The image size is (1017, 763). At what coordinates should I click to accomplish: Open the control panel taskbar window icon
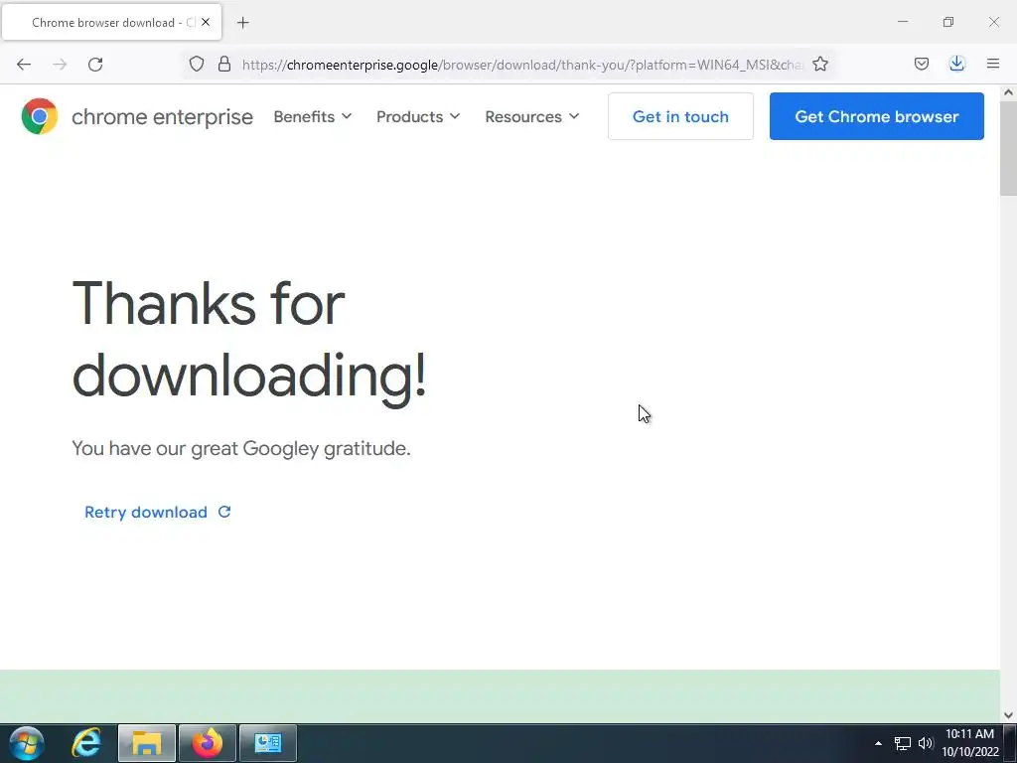pyautogui.click(x=268, y=743)
